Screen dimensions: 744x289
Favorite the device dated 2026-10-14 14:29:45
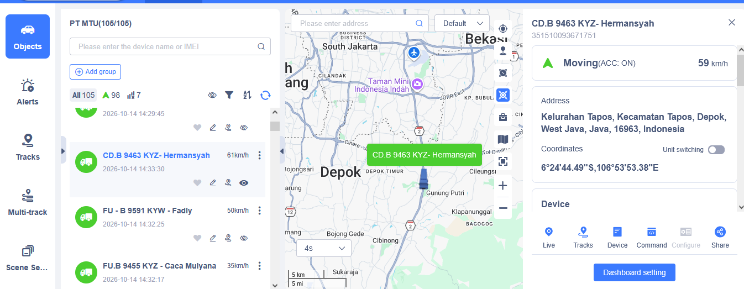coord(197,128)
